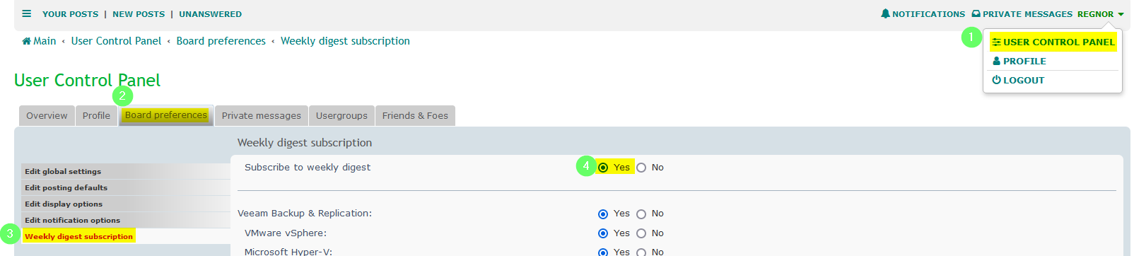The image size is (1134, 256).
Task: Open the hamburger menu icon
Action: [27, 13]
